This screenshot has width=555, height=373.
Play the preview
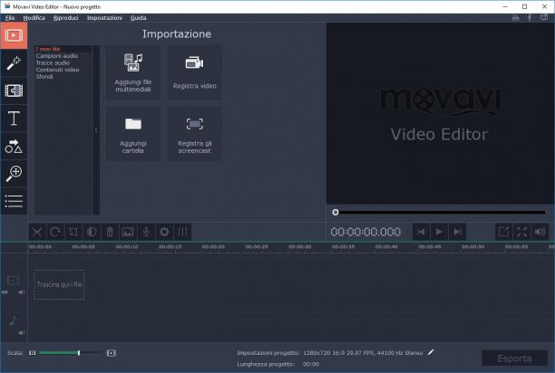point(439,232)
